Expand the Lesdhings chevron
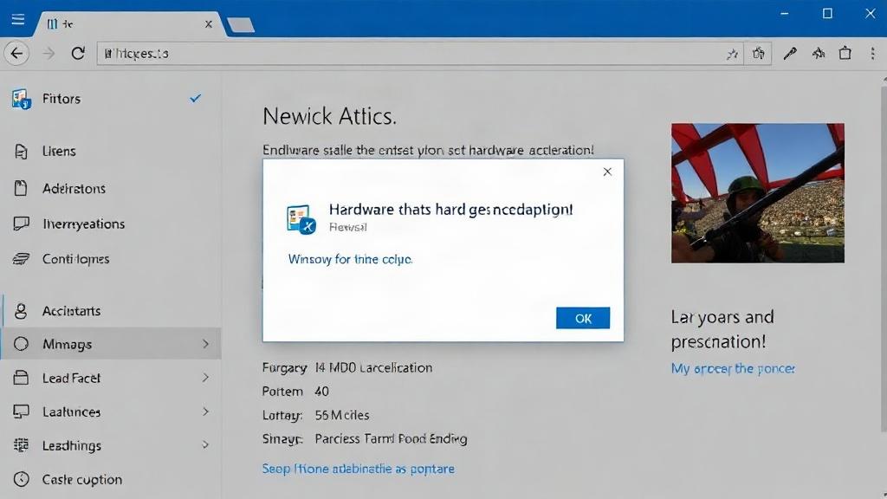The width and height of the screenshot is (887, 499). pos(205,445)
